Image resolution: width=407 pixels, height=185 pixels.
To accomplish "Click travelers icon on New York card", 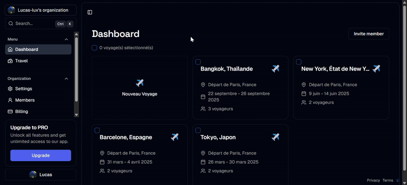I will coord(304,102).
